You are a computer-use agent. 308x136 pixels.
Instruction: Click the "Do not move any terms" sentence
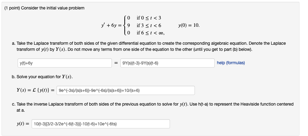160,49
